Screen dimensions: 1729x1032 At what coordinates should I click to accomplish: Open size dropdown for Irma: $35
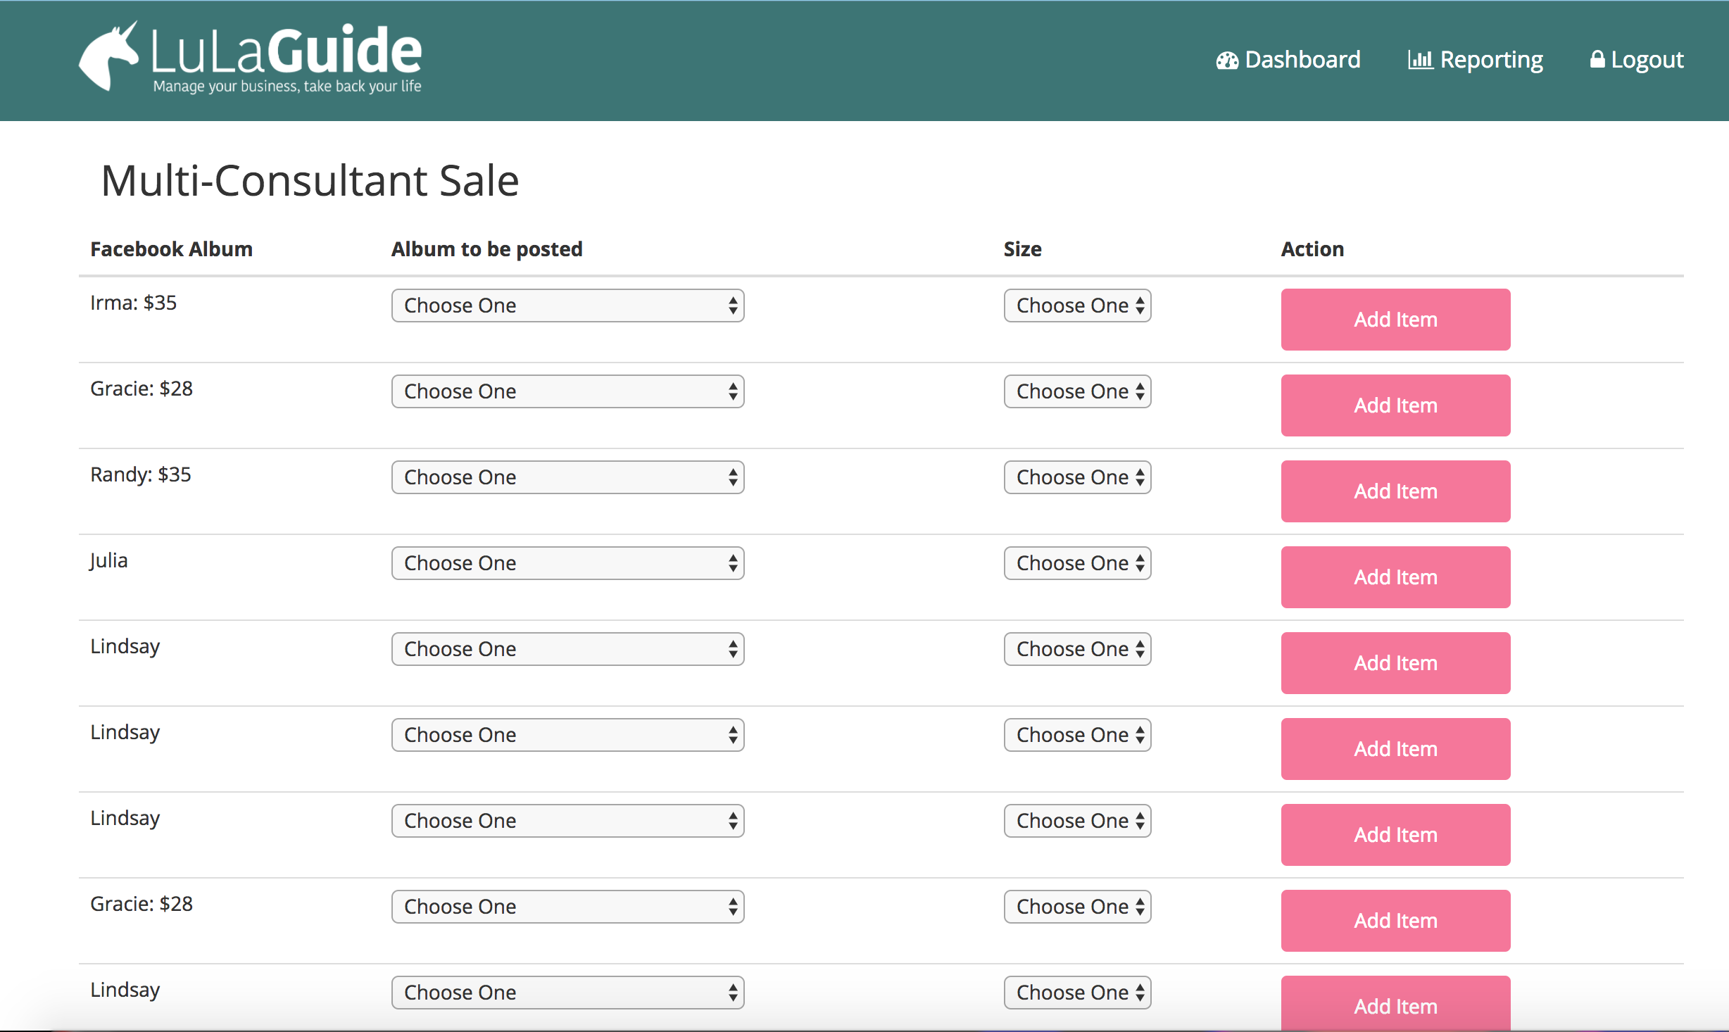[x=1077, y=306]
